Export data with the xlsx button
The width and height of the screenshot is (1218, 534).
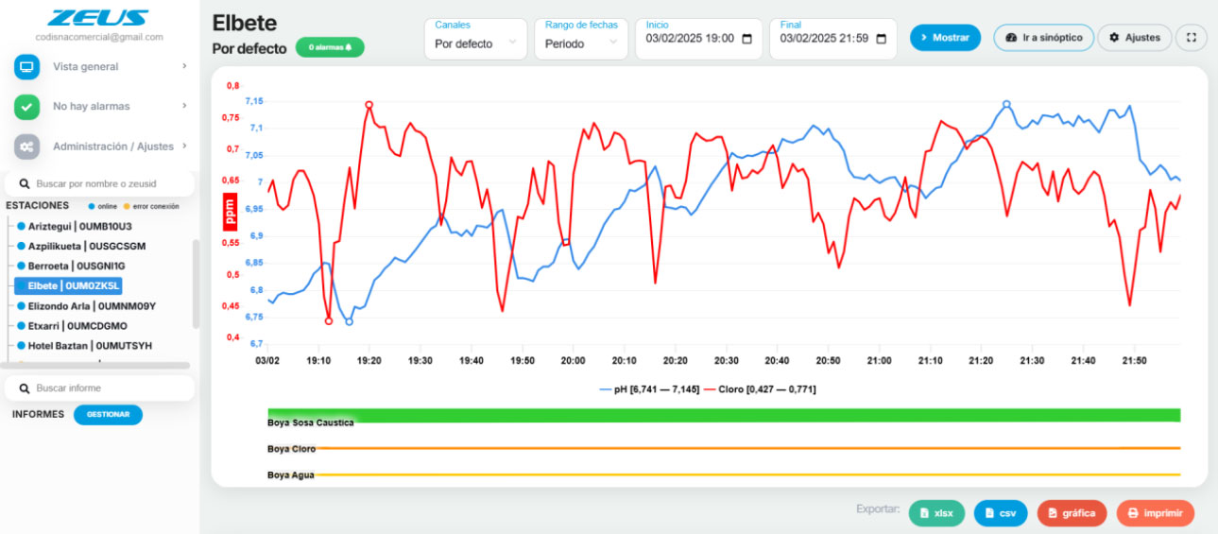tap(936, 513)
